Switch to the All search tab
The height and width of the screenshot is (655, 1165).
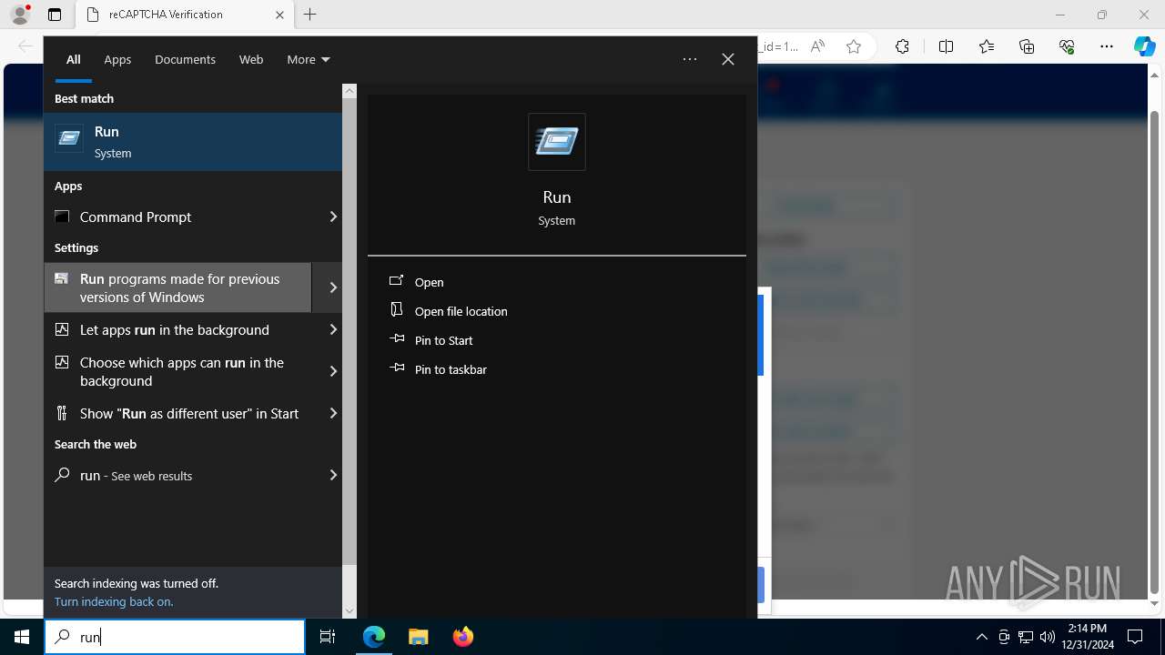[x=74, y=59]
